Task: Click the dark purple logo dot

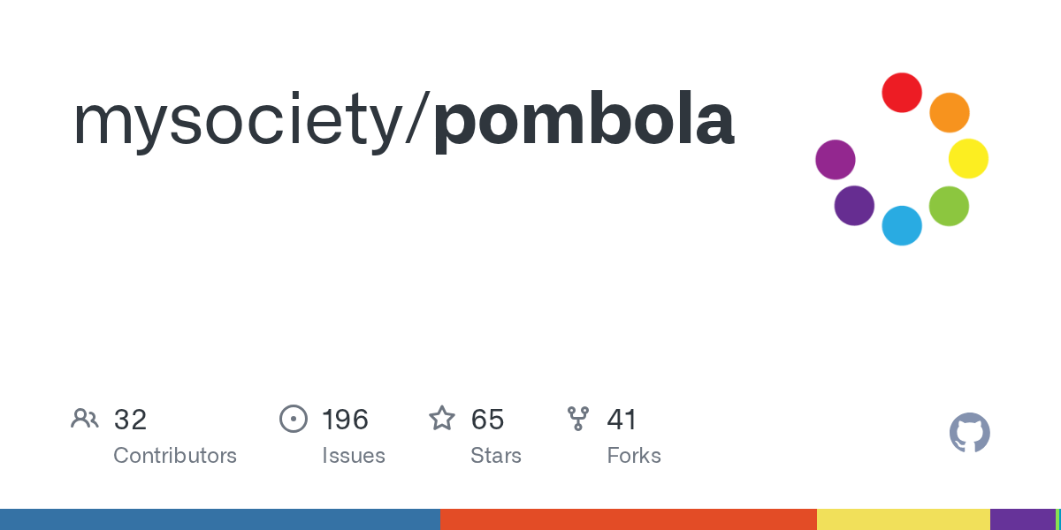Action: (854, 206)
